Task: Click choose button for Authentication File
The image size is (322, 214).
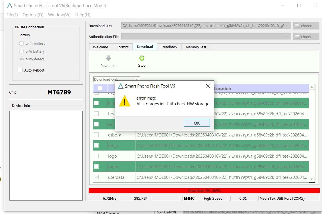Action: 306,37
